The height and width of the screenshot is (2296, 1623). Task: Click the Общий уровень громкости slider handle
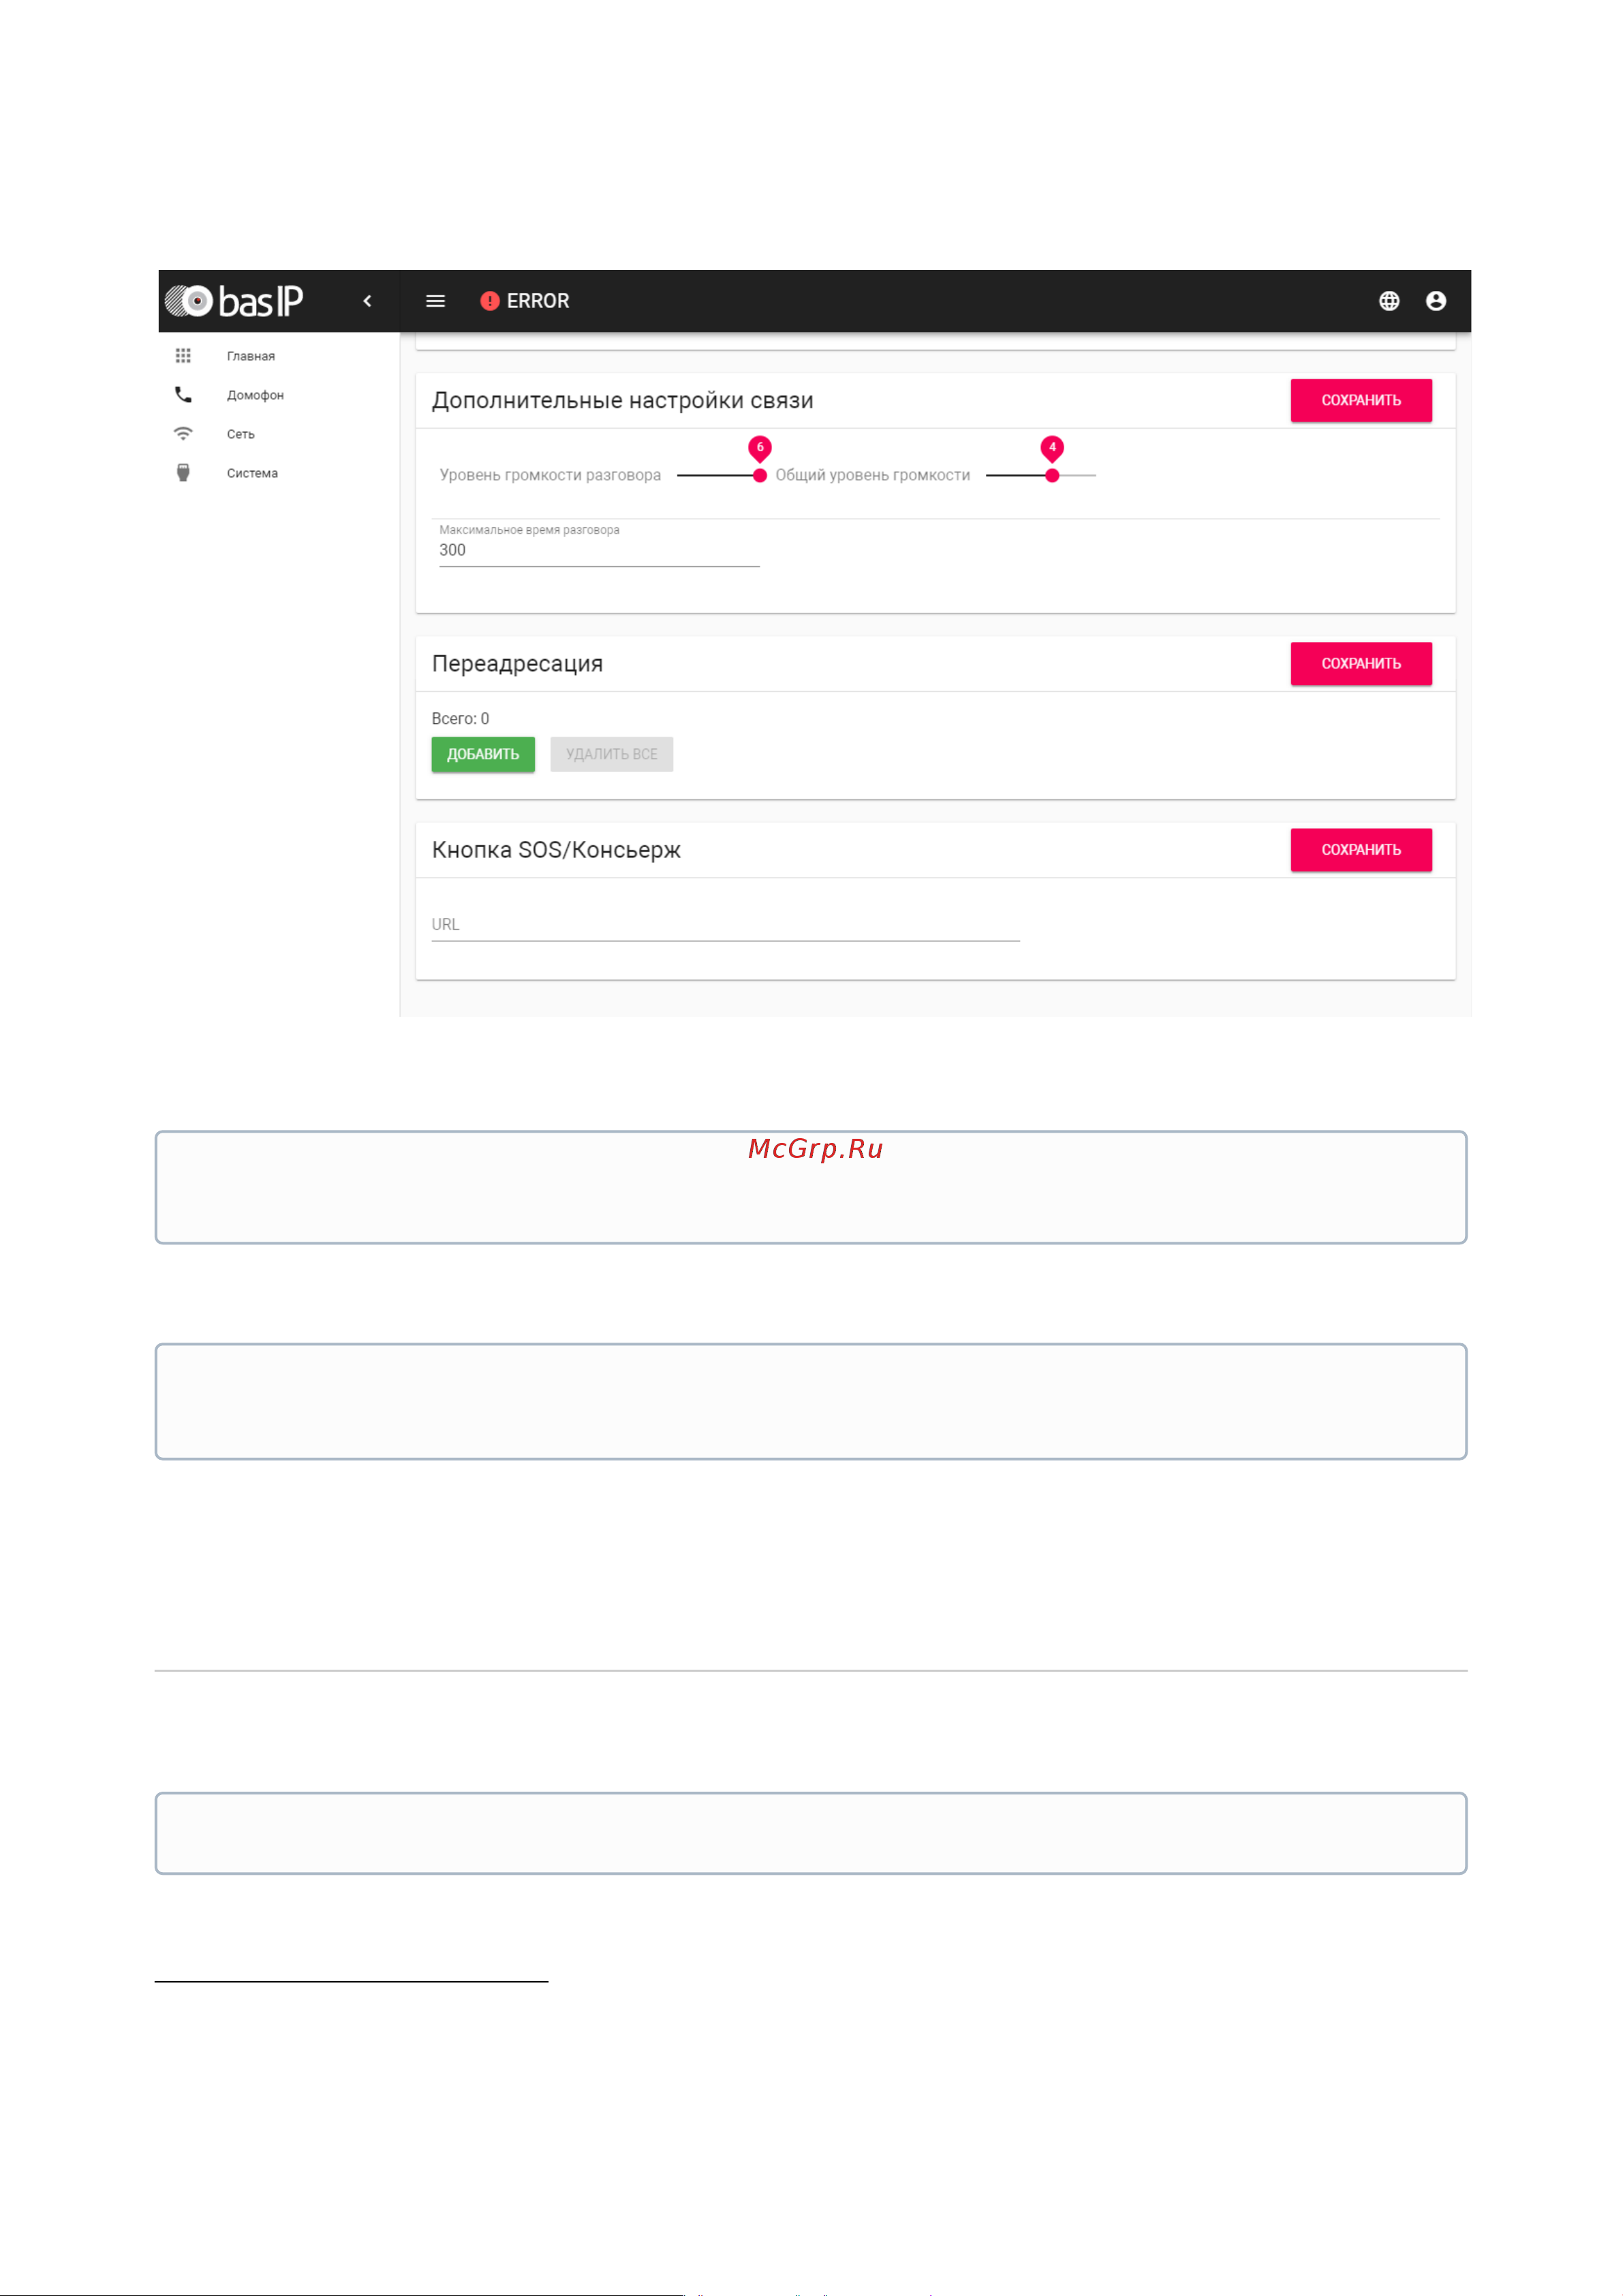[1052, 476]
